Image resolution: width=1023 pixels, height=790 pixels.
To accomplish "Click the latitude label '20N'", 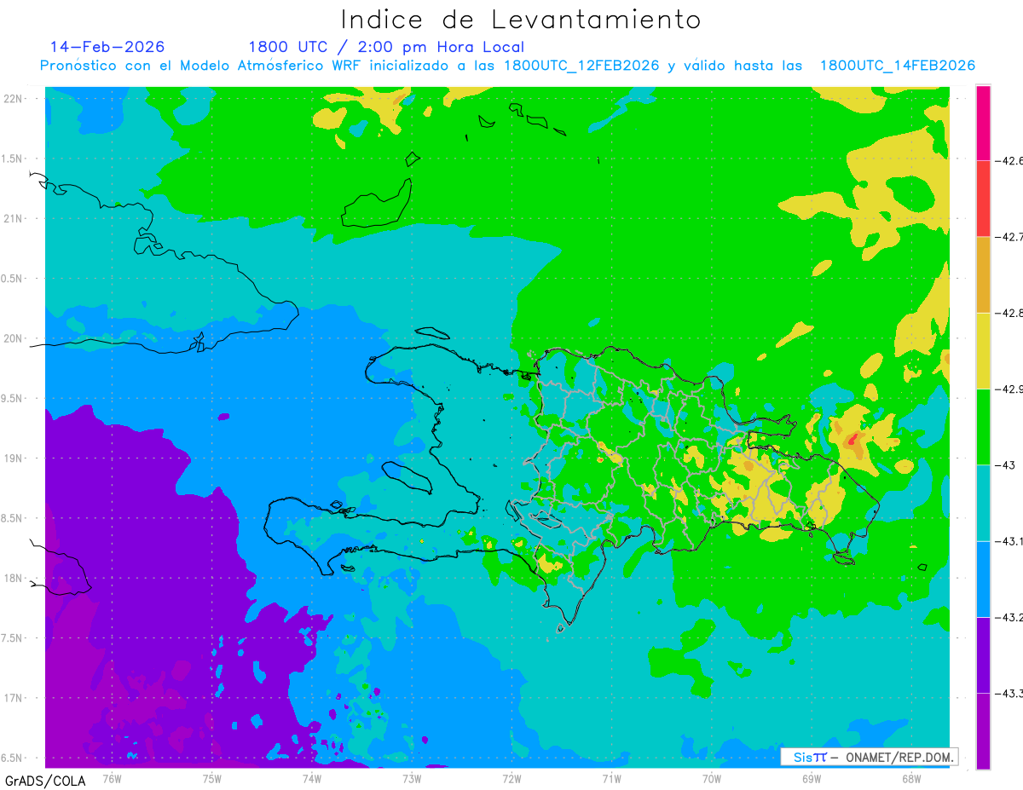I will click(x=14, y=338).
